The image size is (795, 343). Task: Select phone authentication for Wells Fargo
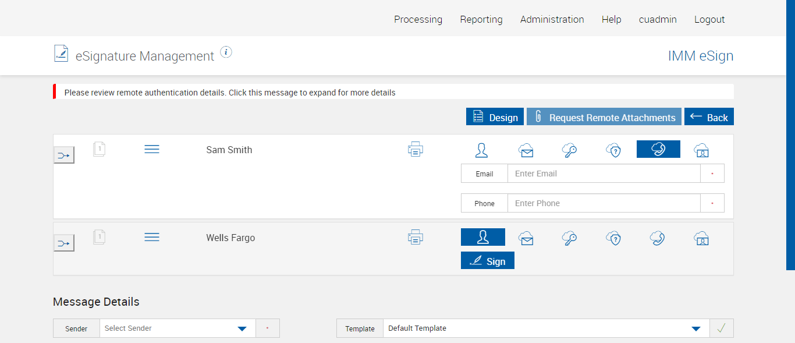(658, 238)
